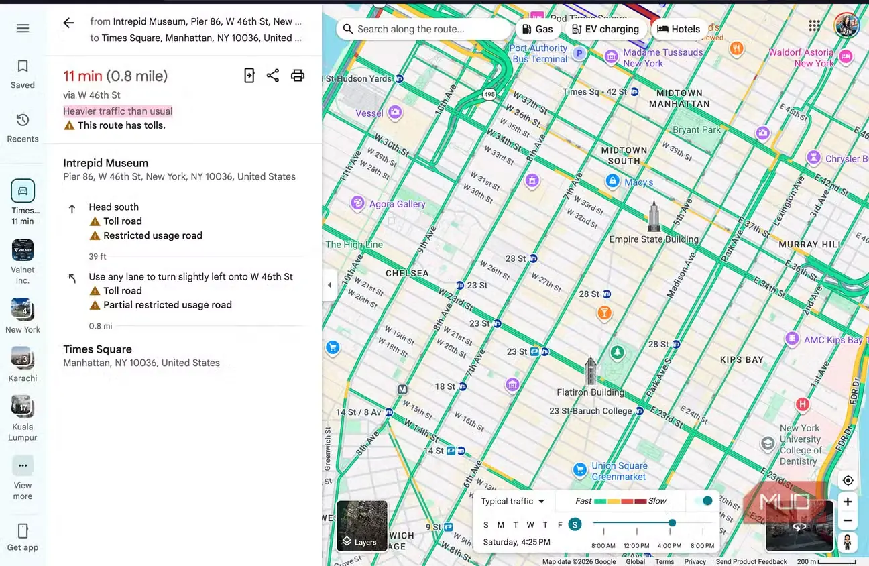The image size is (869, 566).
Task: Open the Valnet Inc. recent item
Action: [23, 262]
